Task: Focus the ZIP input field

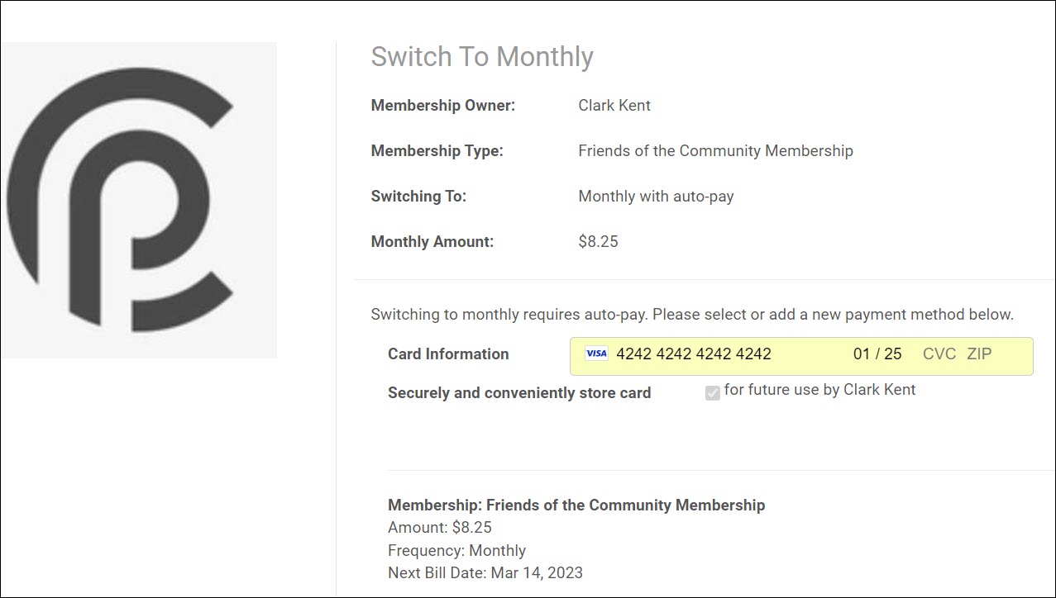Action: (x=979, y=354)
